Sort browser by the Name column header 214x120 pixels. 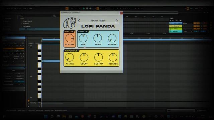pyautogui.click(x=21, y=16)
